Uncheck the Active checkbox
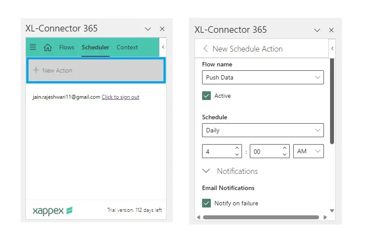Image resolution: width=366 pixels, height=242 pixels. (x=206, y=96)
